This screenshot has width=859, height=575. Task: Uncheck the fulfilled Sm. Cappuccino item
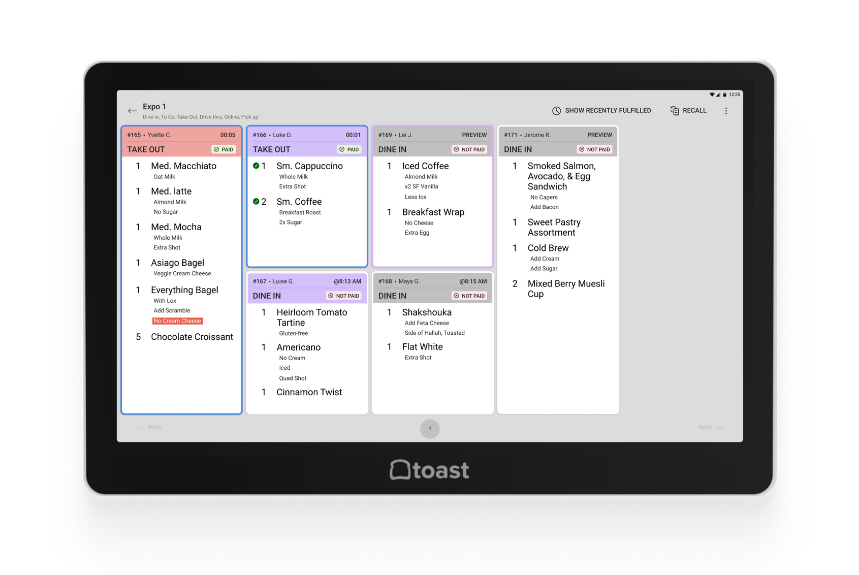(x=256, y=166)
